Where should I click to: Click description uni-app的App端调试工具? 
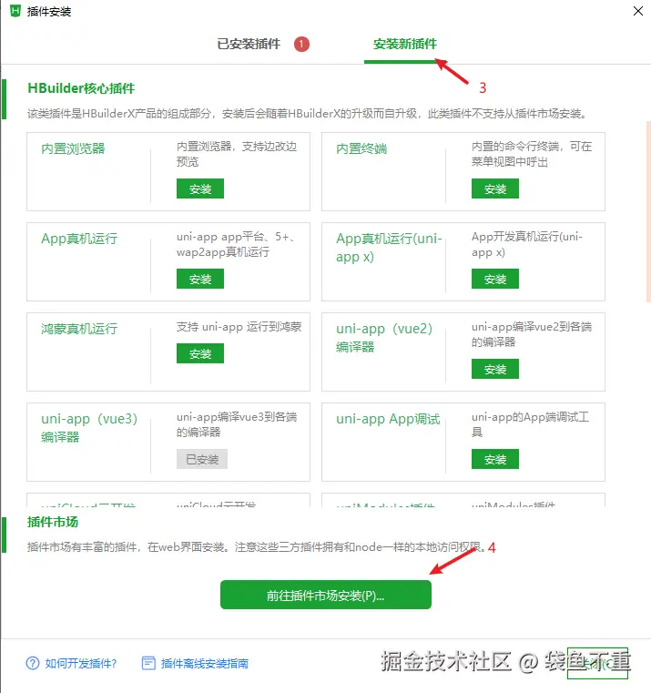pos(530,424)
